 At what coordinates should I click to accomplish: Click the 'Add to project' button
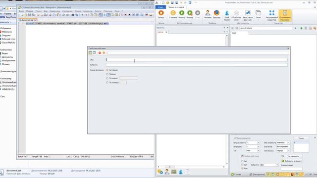[x=292, y=161]
